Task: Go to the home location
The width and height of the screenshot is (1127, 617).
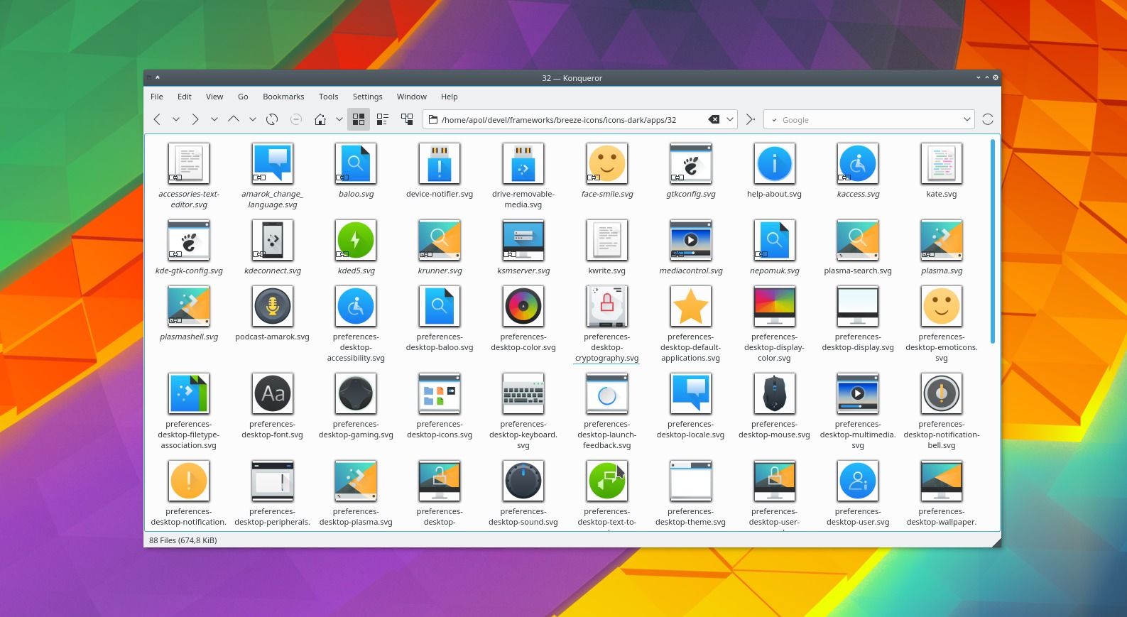Action: 320,119
